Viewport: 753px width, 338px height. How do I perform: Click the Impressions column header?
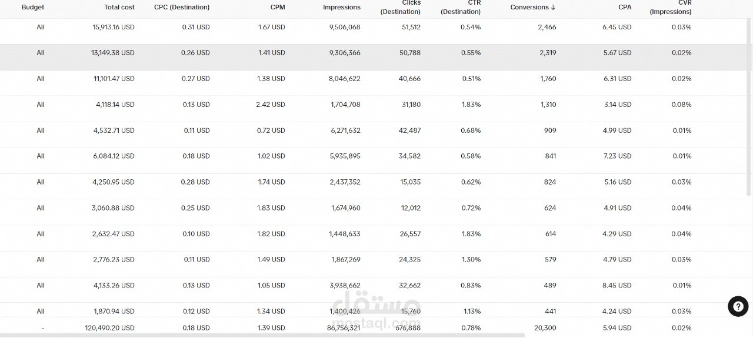click(342, 7)
